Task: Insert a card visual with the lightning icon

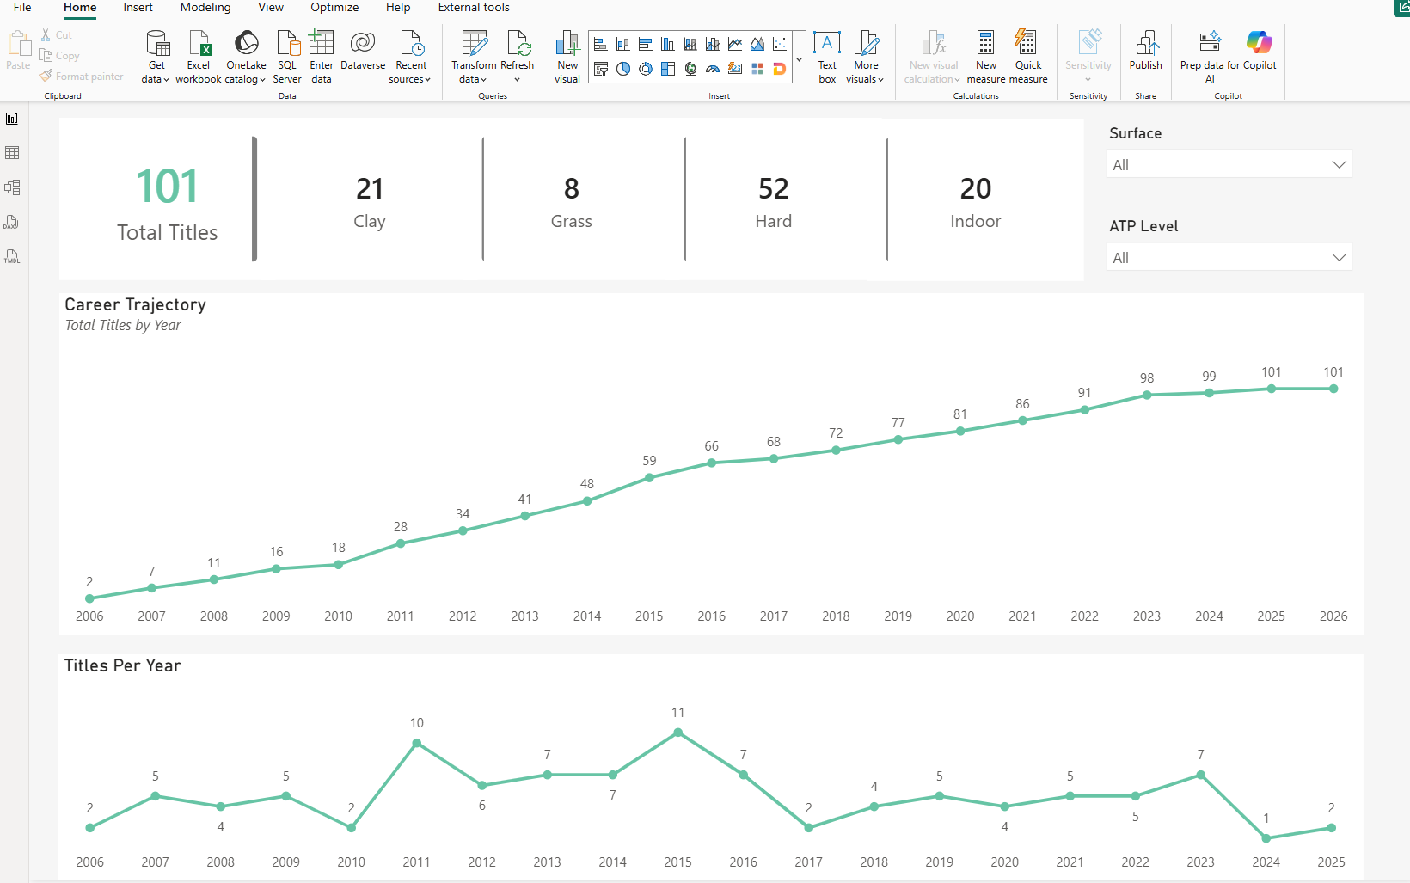Action: 735,69
